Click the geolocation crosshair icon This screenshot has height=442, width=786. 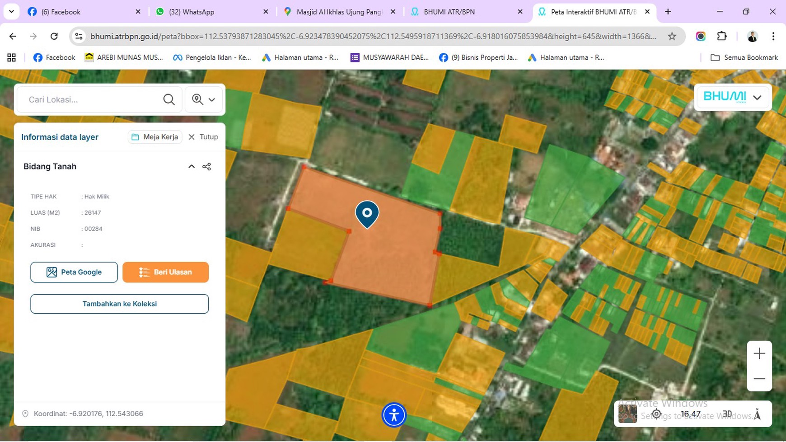coord(656,414)
